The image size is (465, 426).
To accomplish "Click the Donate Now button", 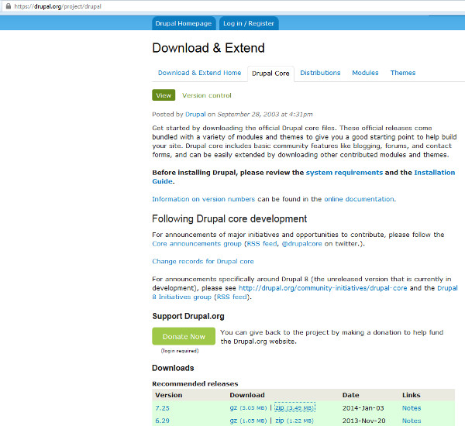I will pos(184,336).
